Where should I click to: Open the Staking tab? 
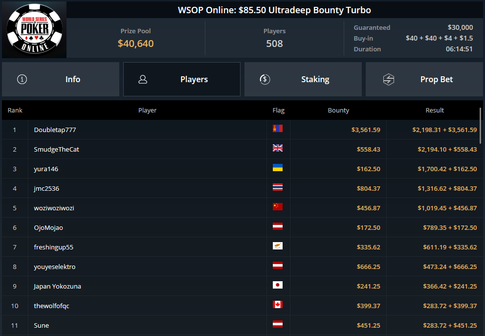point(303,79)
